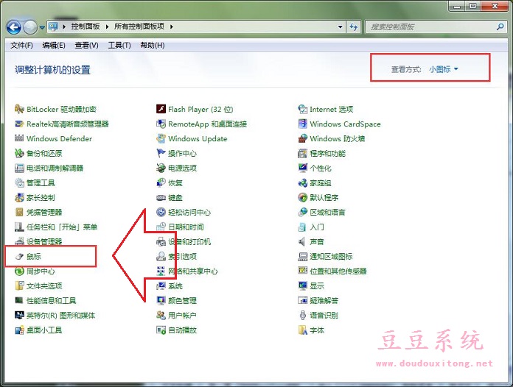
Task: Click the 用户帐户 icon
Action: click(161, 315)
